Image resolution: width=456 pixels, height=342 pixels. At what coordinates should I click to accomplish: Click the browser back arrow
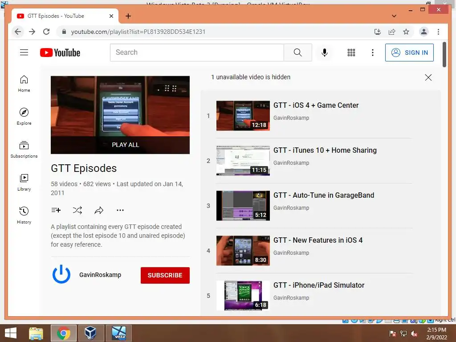coord(18,32)
